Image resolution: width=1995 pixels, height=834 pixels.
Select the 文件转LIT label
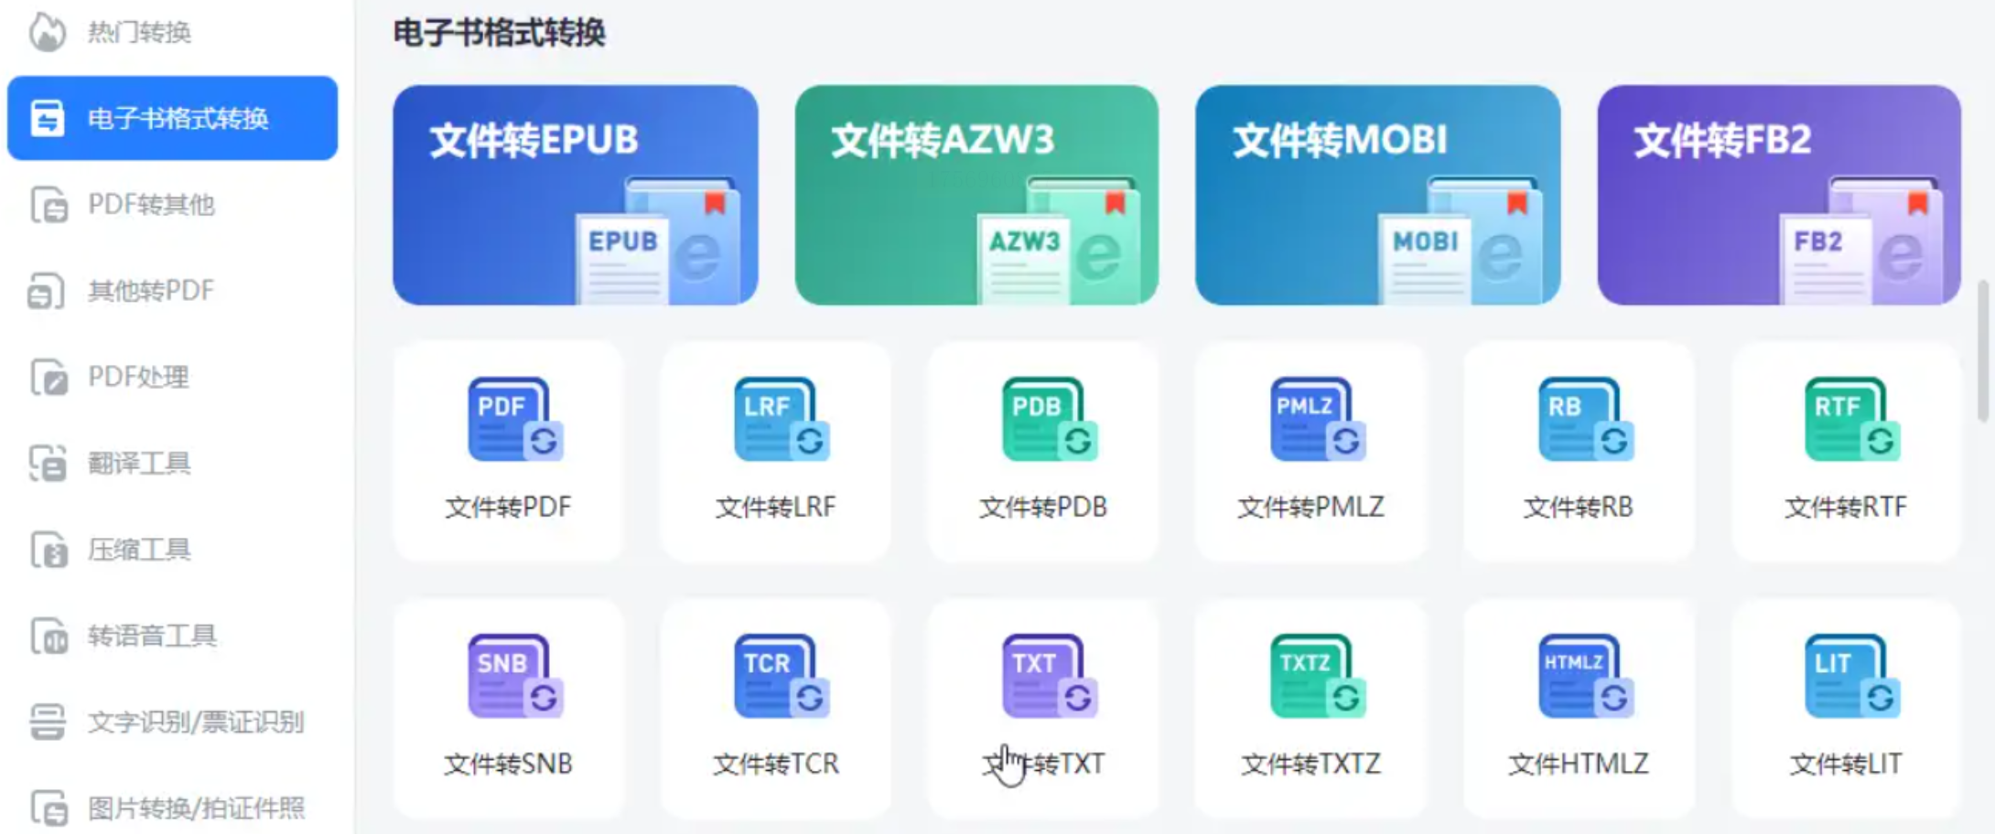pos(1846,764)
